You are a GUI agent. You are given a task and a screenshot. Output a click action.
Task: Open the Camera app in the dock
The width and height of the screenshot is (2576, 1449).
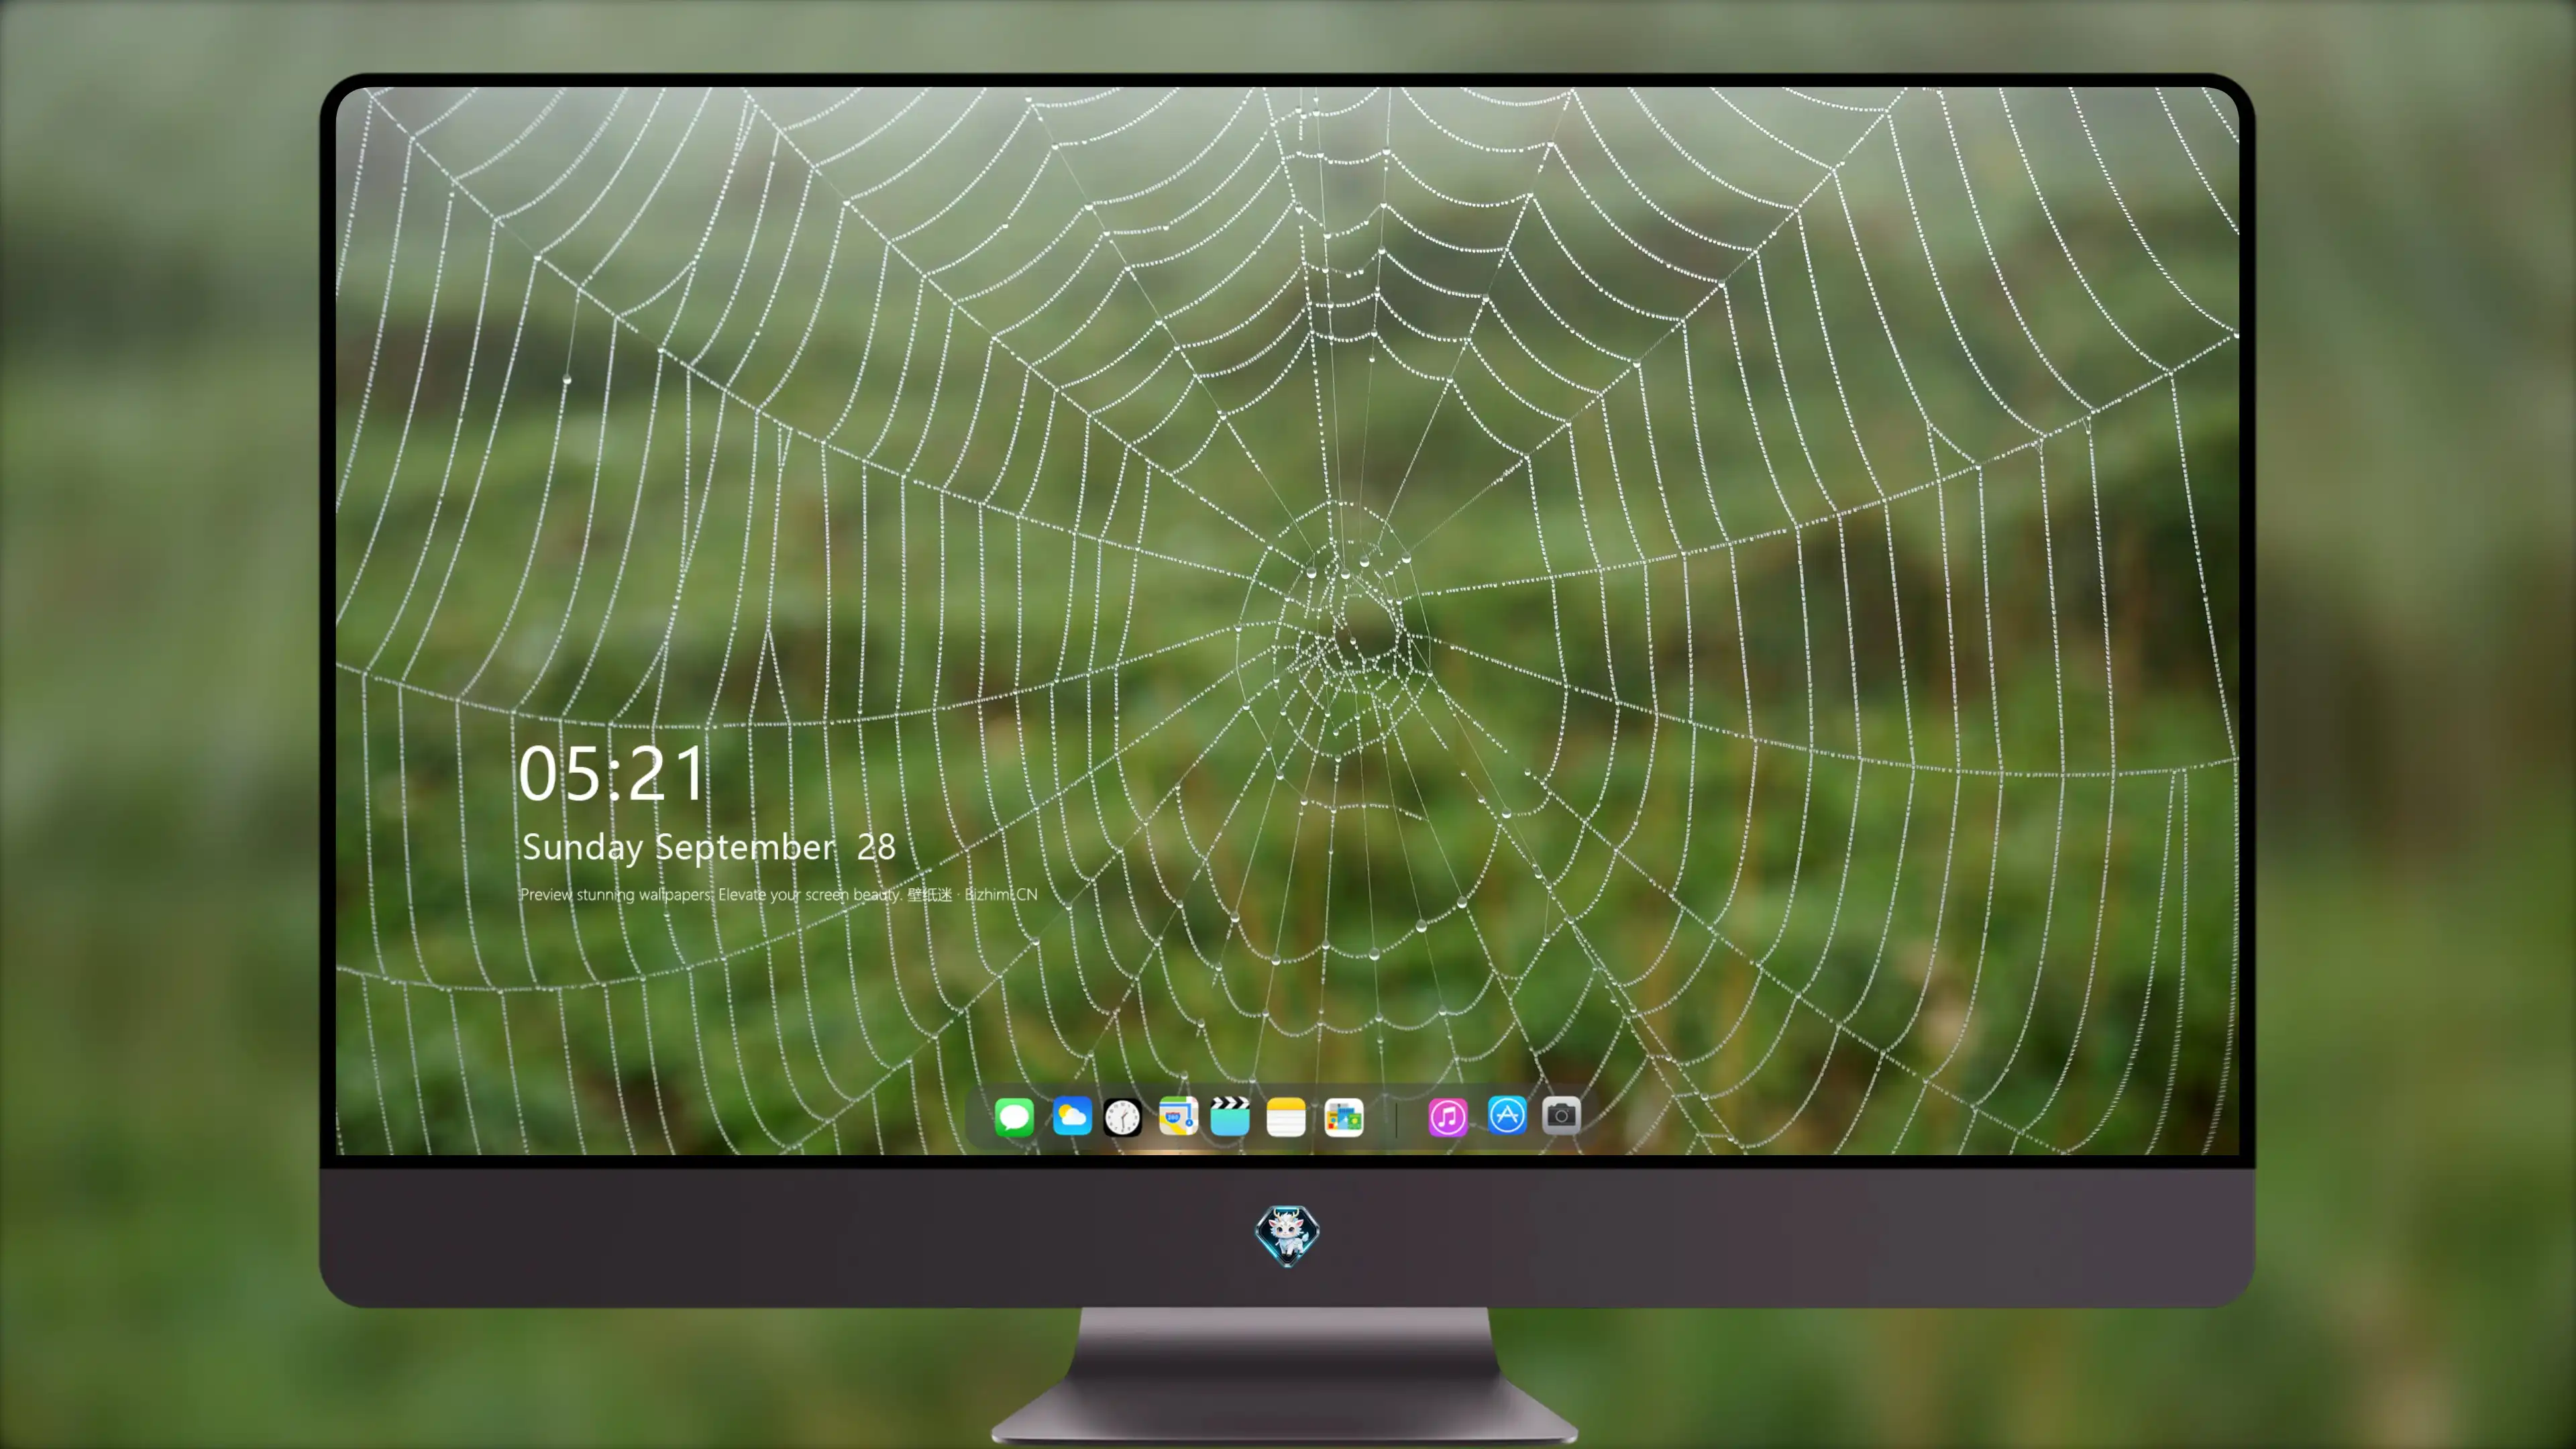(x=1561, y=1115)
